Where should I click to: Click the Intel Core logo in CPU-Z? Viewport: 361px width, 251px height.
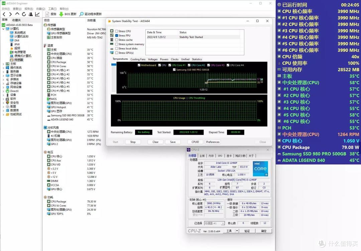tap(260, 169)
